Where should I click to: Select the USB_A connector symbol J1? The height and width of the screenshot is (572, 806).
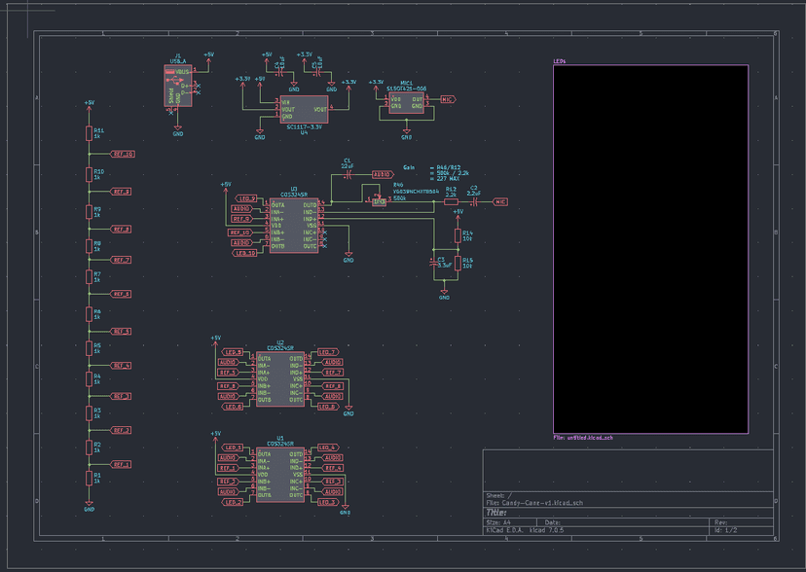(x=178, y=86)
